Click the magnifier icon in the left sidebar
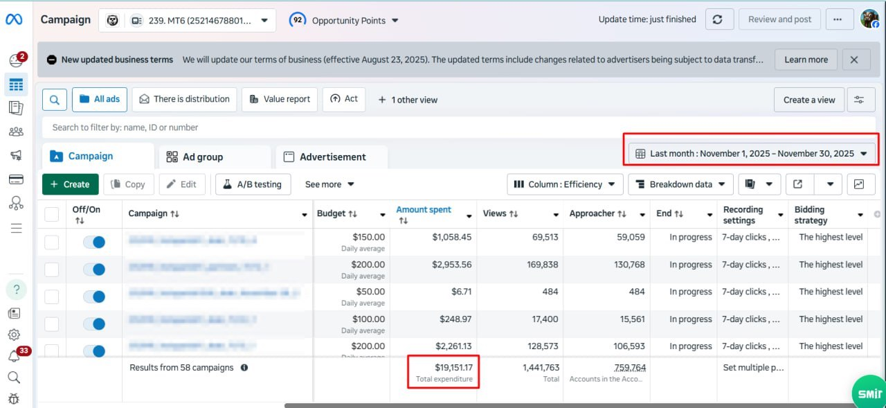 [14, 378]
